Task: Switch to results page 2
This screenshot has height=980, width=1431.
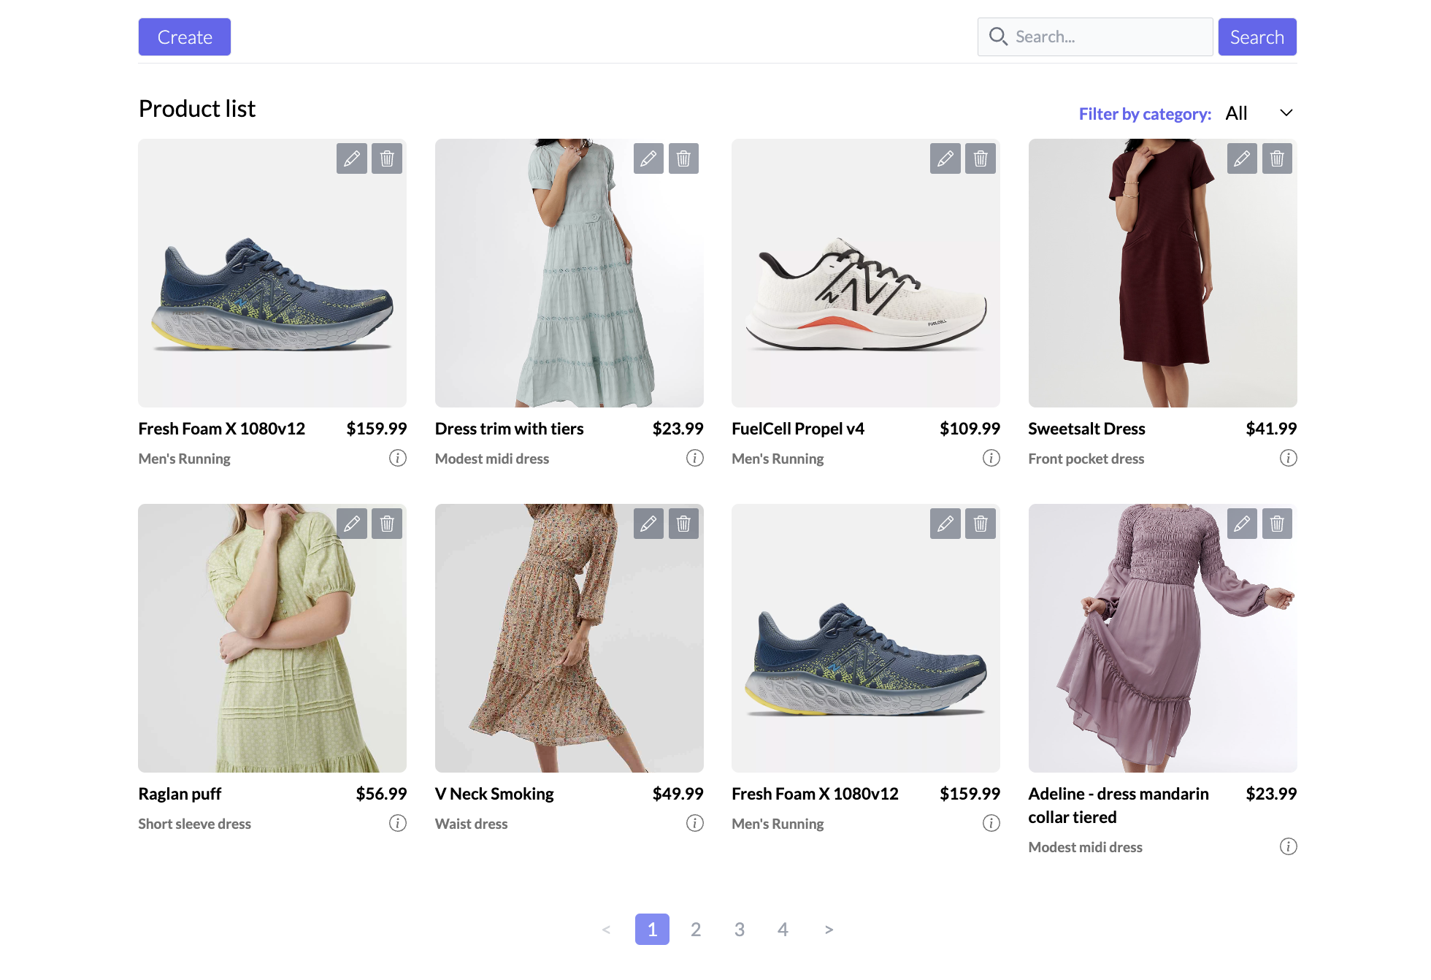Action: pyautogui.click(x=695, y=929)
